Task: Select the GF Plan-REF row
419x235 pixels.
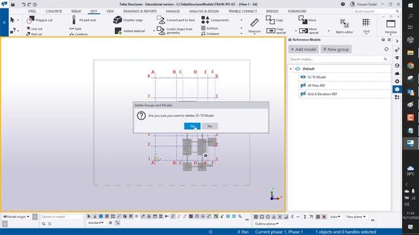Action: pyautogui.click(x=345, y=86)
